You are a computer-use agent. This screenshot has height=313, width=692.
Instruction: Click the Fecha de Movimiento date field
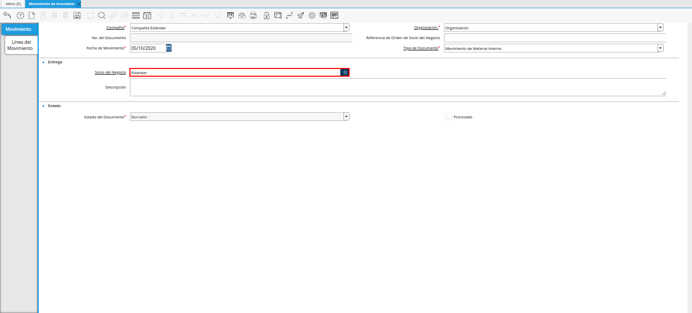point(148,48)
